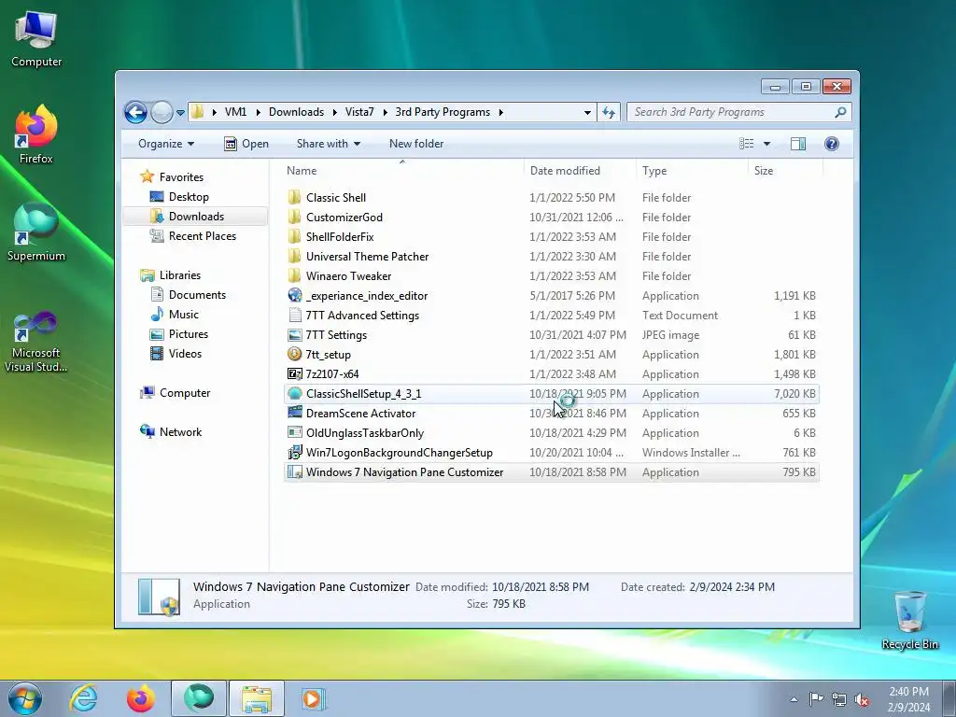Image resolution: width=956 pixels, height=717 pixels.
Task: Open the Windows Start menu orb
Action: pyautogui.click(x=25, y=698)
